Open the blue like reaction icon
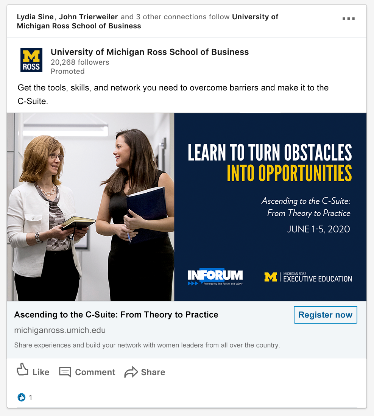This screenshot has width=374, height=416. coord(22,397)
